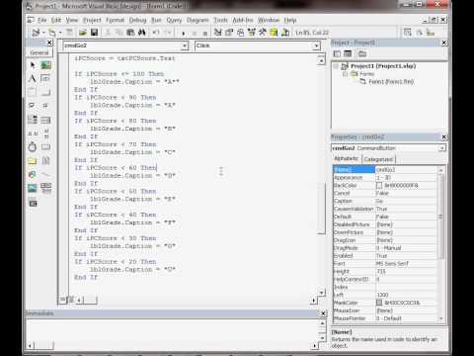The width and height of the screenshot is (474, 356).
Task: Toggle Folders in the Project panel
Action: [x=362, y=53]
